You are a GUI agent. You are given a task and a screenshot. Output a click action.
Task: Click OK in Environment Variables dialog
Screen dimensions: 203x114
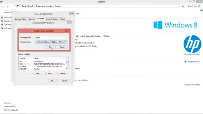tap(52, 81)
